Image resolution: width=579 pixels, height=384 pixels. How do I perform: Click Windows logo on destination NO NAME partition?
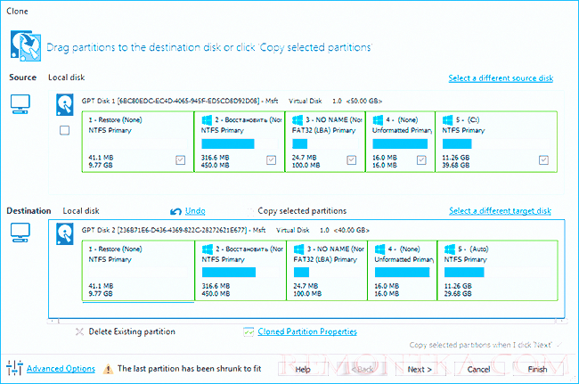pyautogui.click(x=298, y=249)
